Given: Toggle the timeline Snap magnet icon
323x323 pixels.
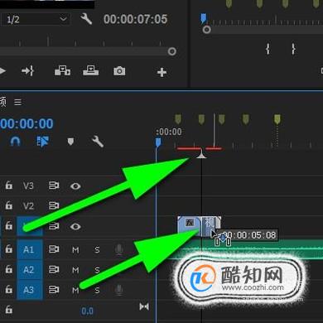Looking at the screenshot, I should [15, 142].
